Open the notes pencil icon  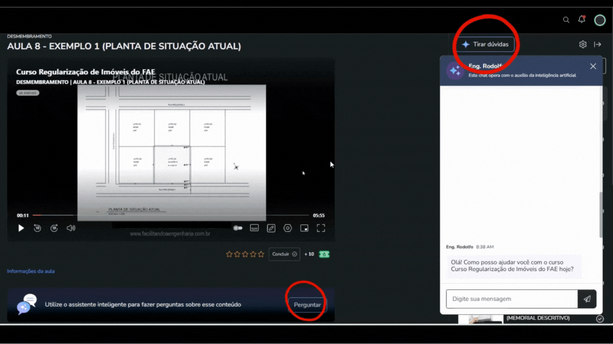coord(271,228)
